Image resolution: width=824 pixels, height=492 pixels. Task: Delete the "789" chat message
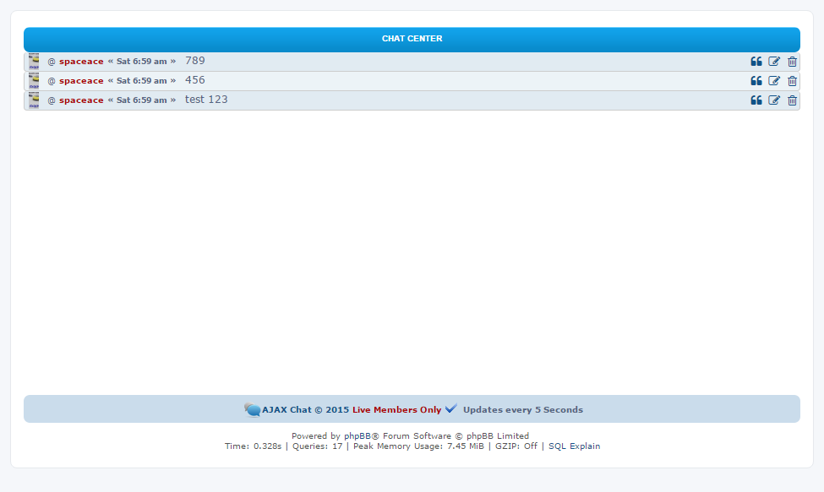coord(792,62)
